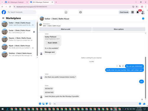148x111 pixels.
Task: Click 'need the place quick tho' message
Action: pyautogui.click(x=62, y=96)
